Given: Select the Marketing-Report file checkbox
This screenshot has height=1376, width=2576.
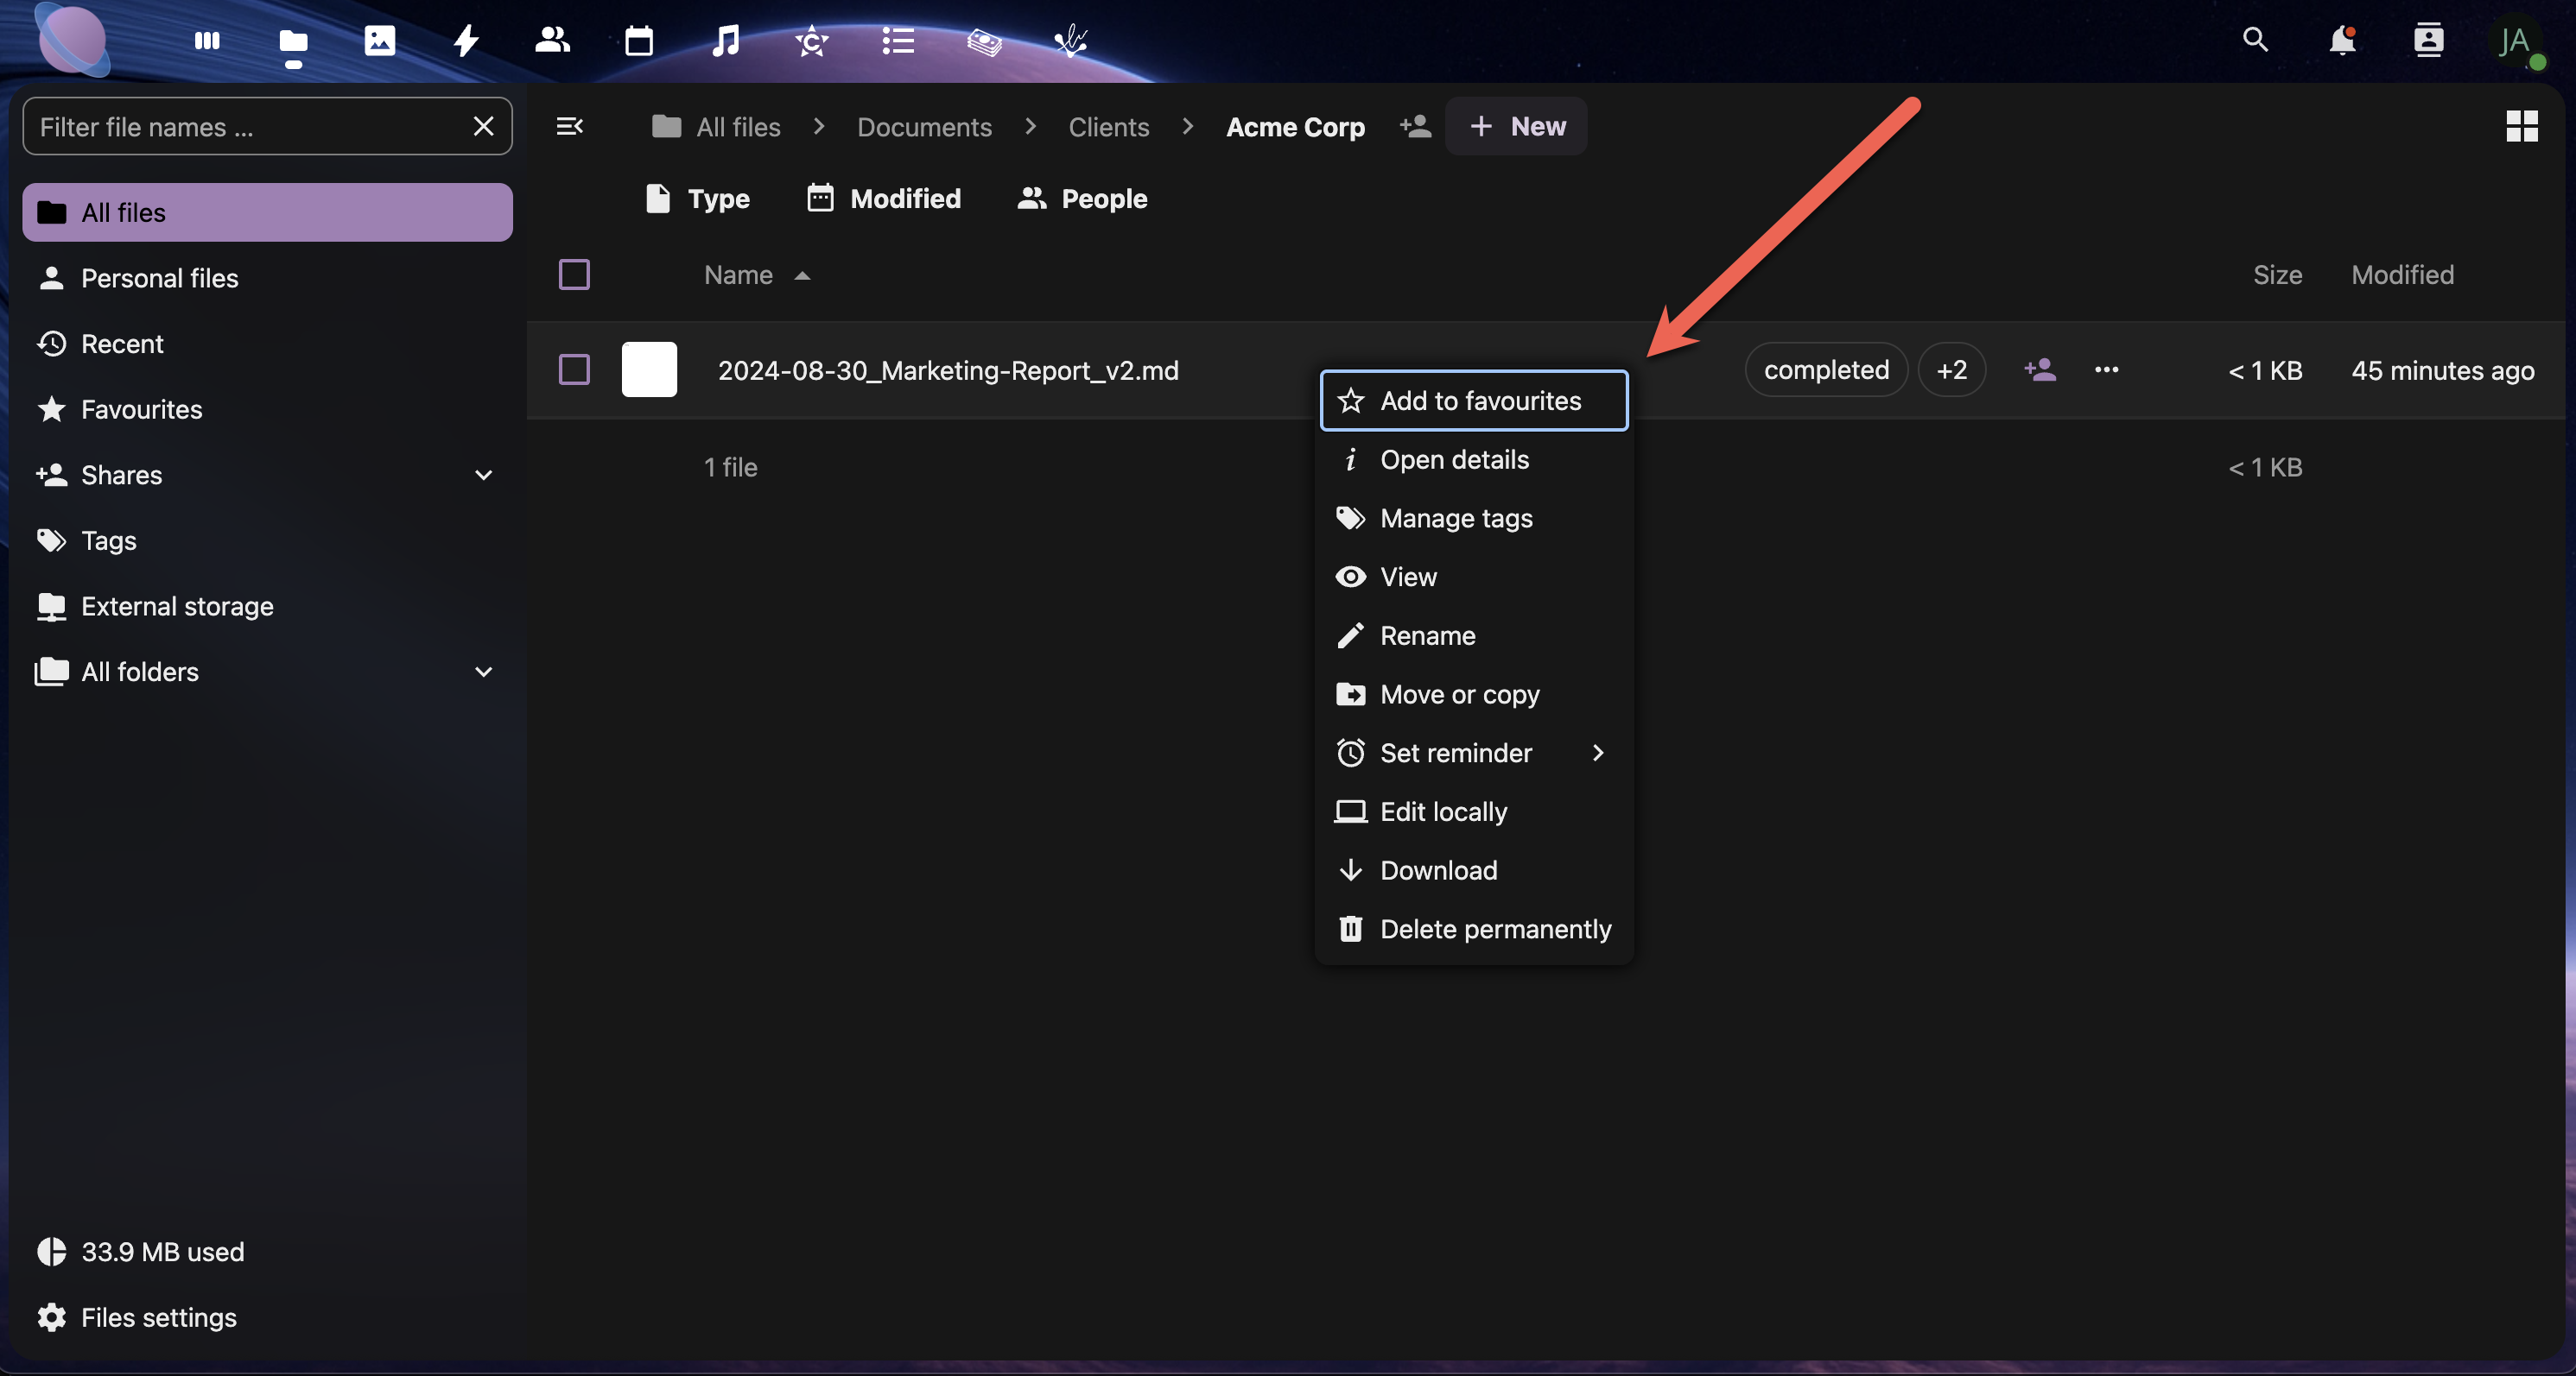Looking at the screenshot, I should click(574, 369).
